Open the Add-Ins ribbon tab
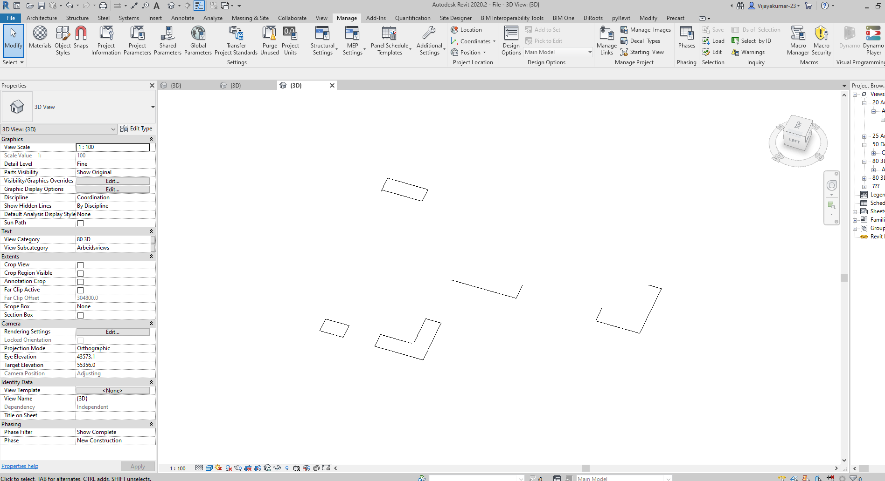Image resolution: width=885 pixels, height=481 pixels. [376, 18]
